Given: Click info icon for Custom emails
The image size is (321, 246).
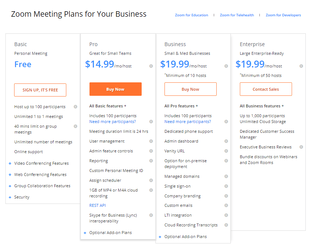Looking at the screenshot, I should coord(226,205).
